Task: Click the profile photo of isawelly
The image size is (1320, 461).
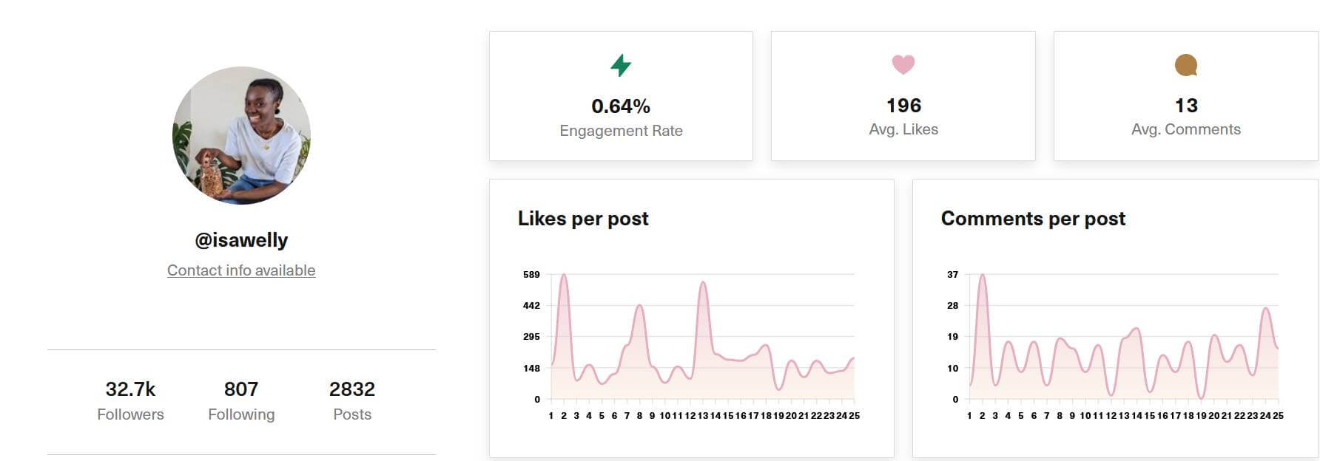Action: click(x=240, y=135)
